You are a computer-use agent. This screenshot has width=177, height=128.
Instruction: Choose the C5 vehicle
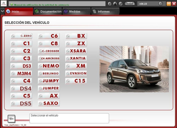pos(21,96)
